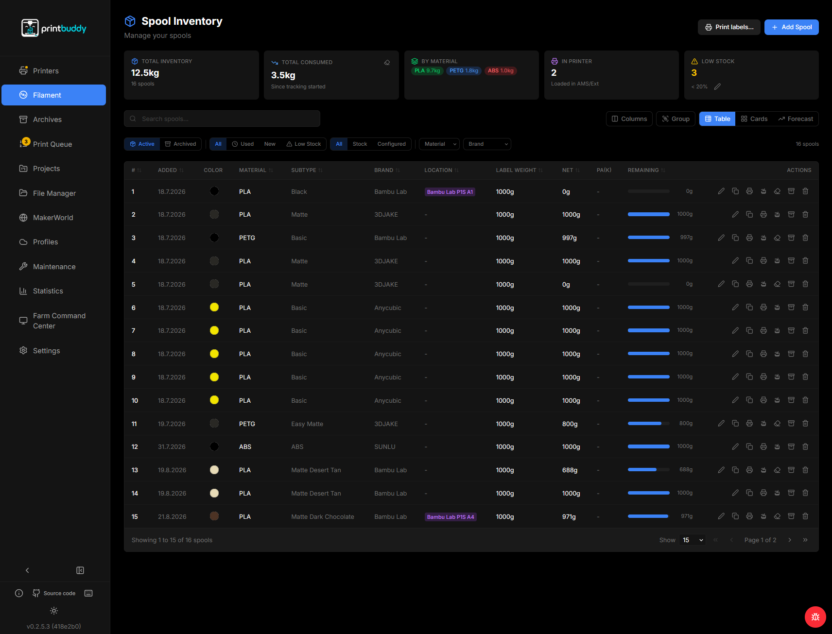Open the Source code link
Screen dimensions: 832x634
pos(54,593)
